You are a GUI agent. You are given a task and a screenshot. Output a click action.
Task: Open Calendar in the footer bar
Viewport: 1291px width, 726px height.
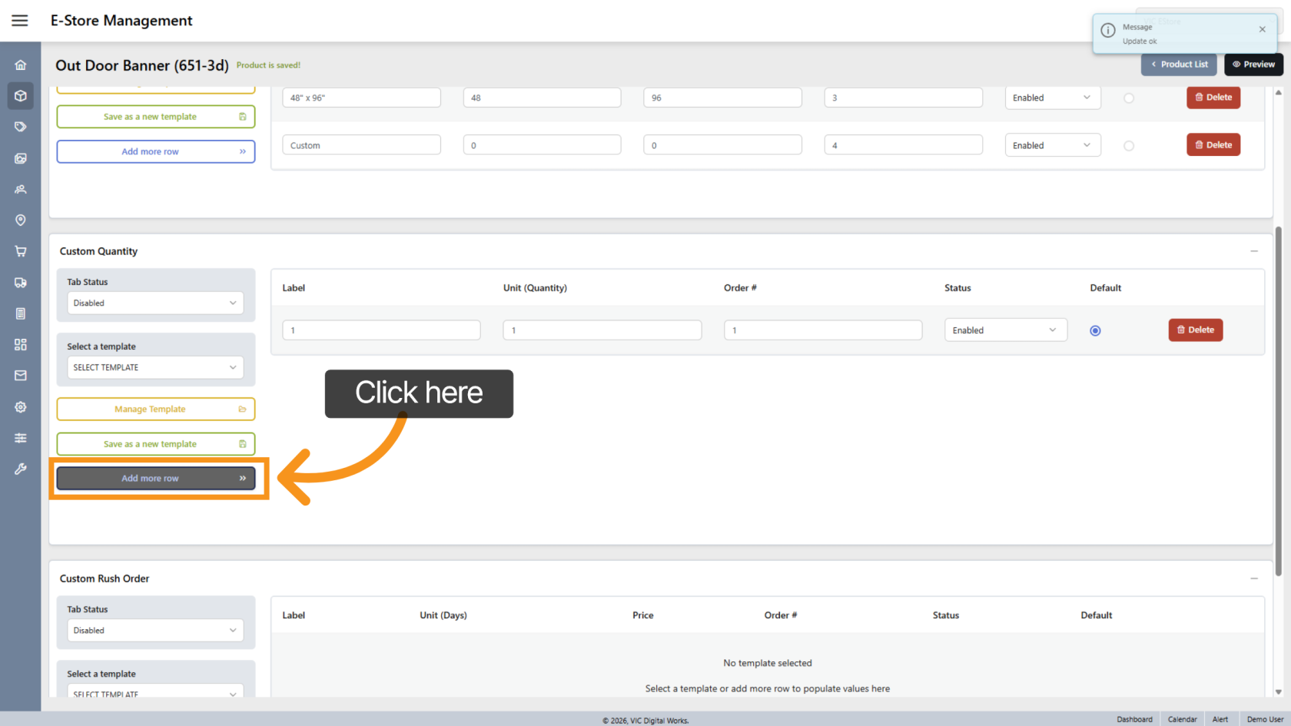(x=1182, y=719)
